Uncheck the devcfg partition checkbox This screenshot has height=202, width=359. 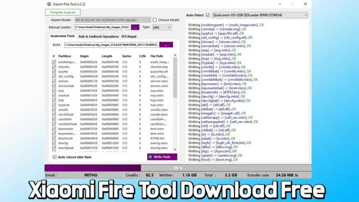54,143
